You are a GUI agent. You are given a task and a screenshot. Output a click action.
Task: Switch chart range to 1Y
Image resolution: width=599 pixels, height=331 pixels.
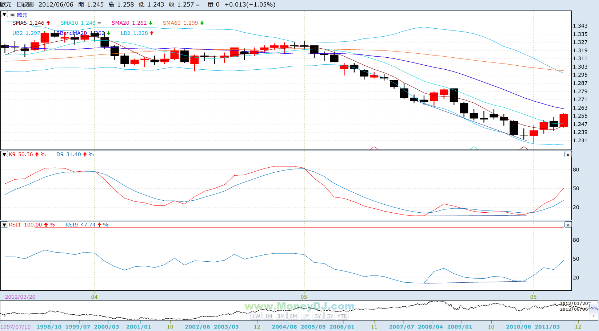point(306,316)
